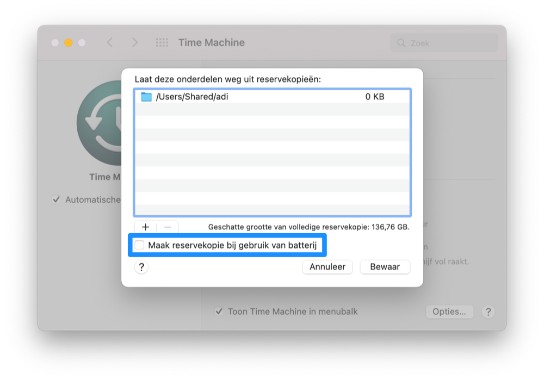Image resolution: width=544 pixels, height=380 pixels.
Task: Click the estimated backup size text
Action: tap(309, 227)
